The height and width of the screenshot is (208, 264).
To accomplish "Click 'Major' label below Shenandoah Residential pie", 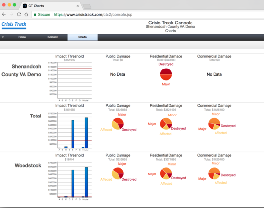I will 166,84.
